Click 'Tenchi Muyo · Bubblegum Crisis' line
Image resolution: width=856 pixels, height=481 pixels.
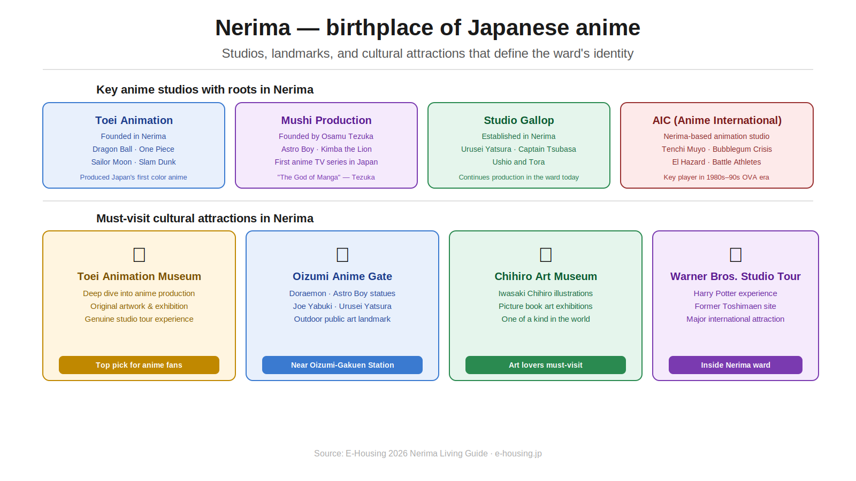coord(717,149)
